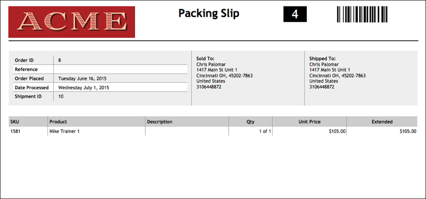Click the Unit Price column header
The width and height of the screenshot is (426, 199).
coord(309,122)
